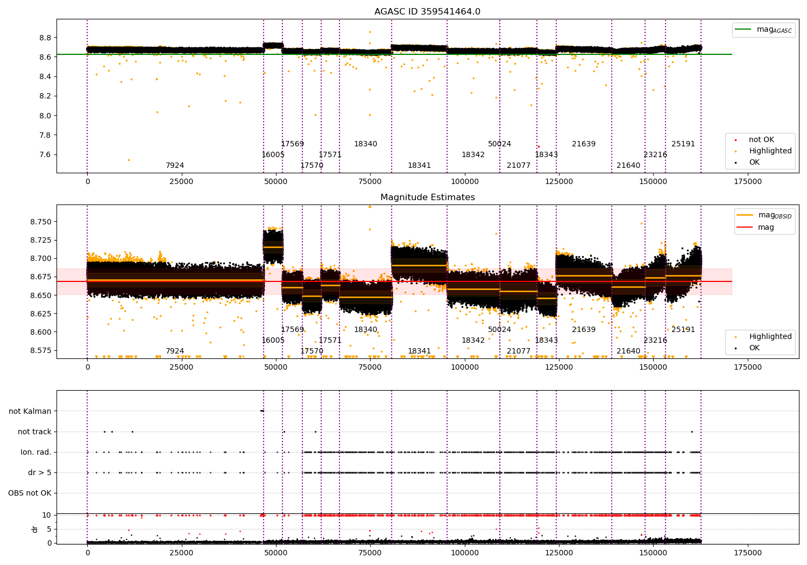807x565 pixels.
Task: Click the "not track" axis label
Action: 34,432
